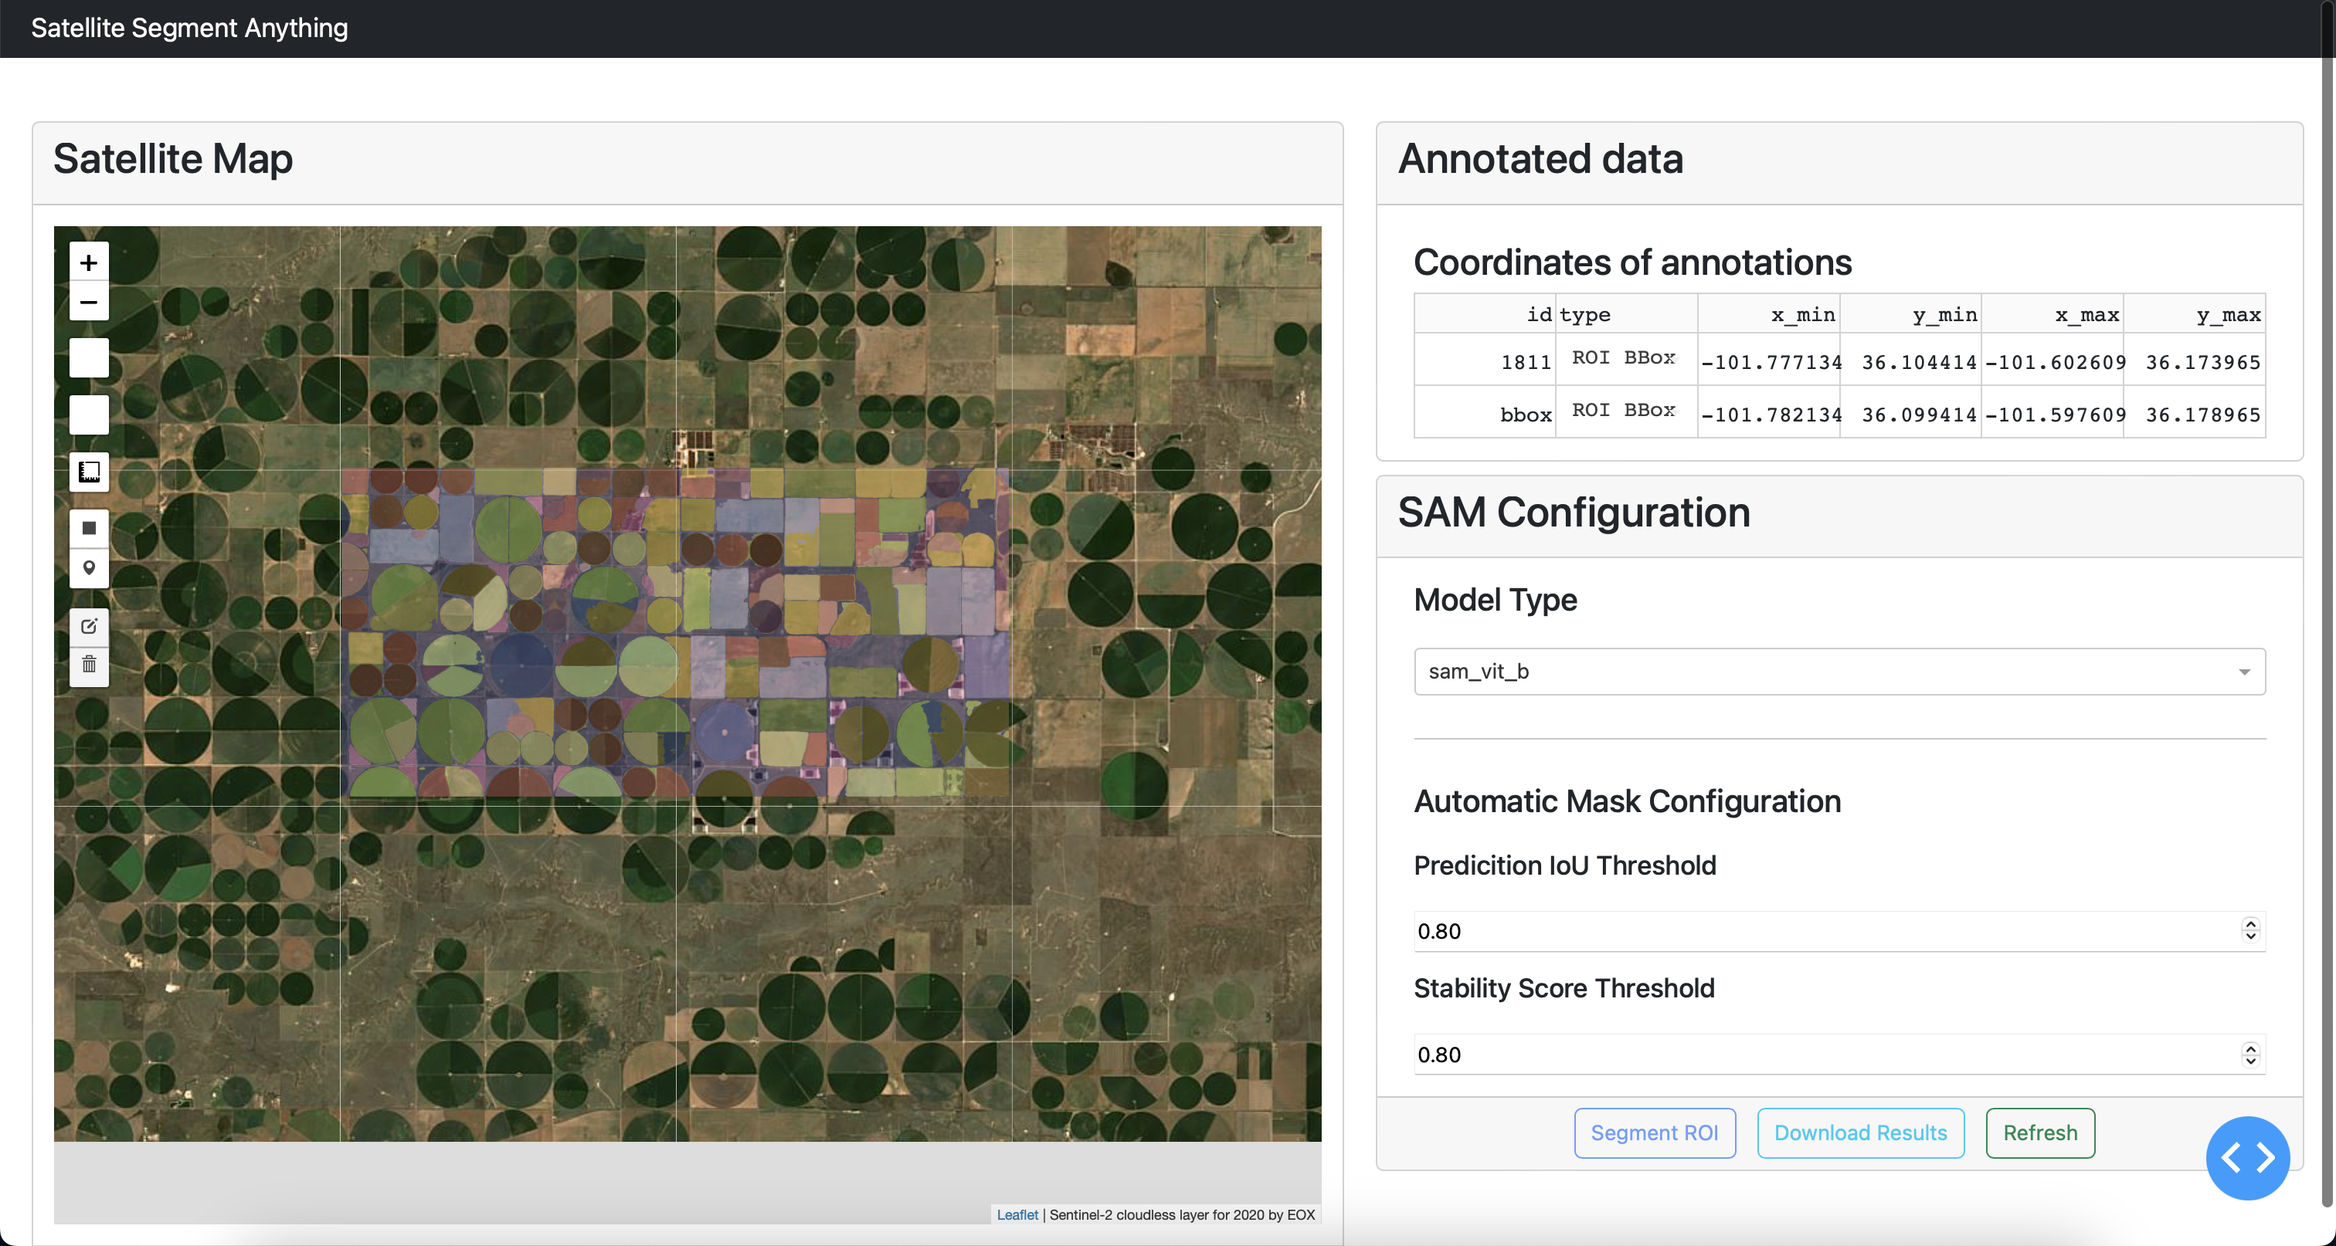Click the Download Results button
The image size is (2336, 1246).
[x=1860, y=1133]
